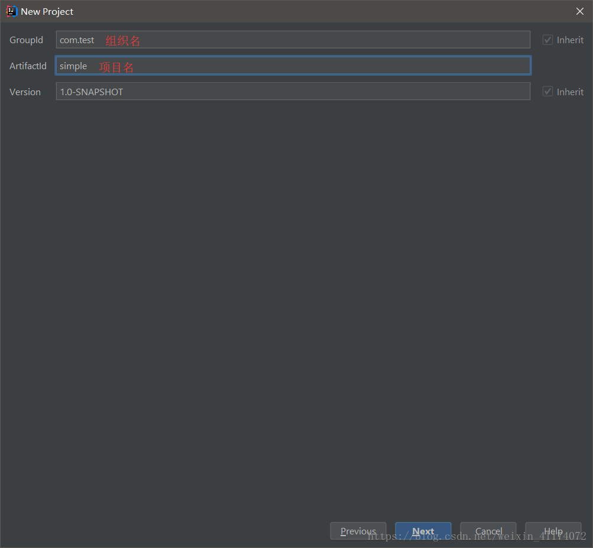
Task: Focus the ArtifactId field containing simple
Action: 293,66
